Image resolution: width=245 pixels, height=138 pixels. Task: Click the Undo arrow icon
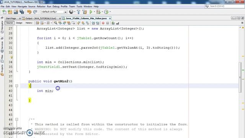tap(29, 12)
